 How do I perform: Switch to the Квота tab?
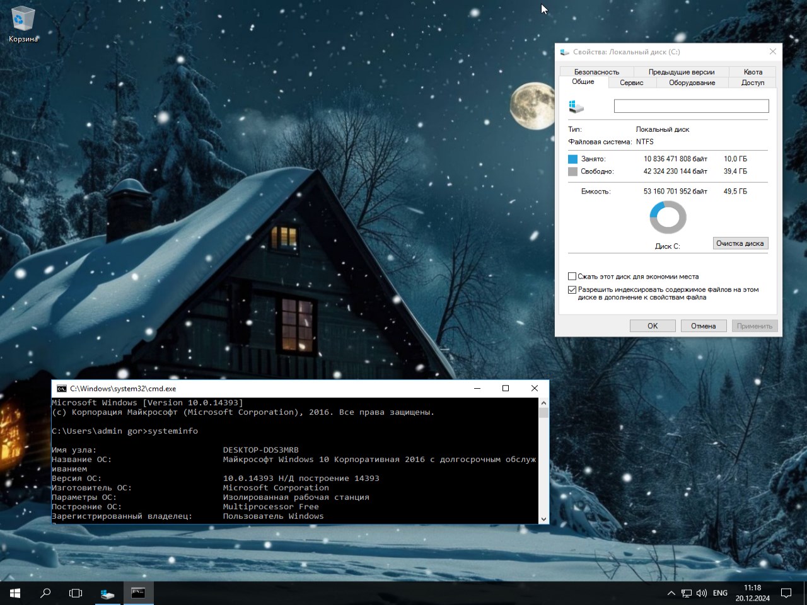pos(753,72)
